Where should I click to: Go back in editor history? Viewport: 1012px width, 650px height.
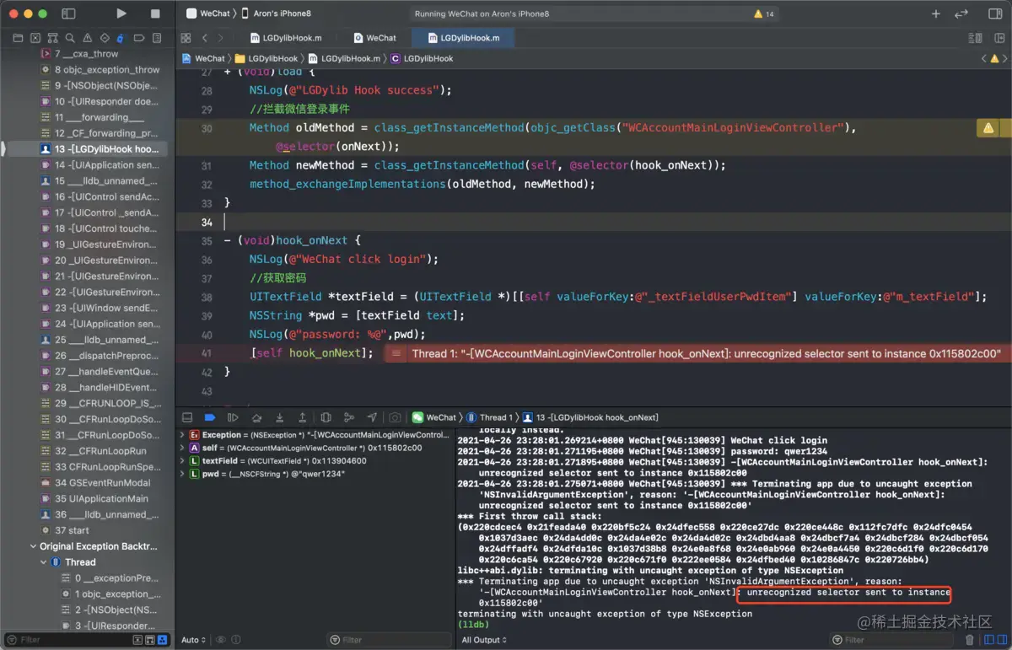pyautogui.click(x=205, y=38)
